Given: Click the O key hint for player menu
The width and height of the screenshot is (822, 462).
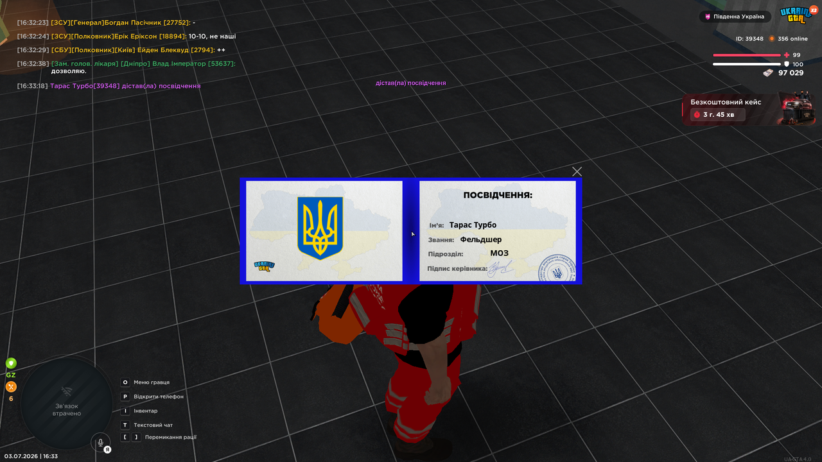Looking at the screenshot, I should point(125,382).
